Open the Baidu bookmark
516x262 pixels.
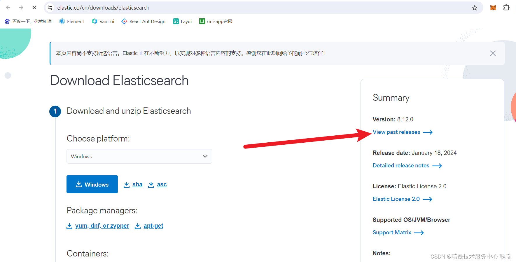pyautogui.click(x=28, y=21)
